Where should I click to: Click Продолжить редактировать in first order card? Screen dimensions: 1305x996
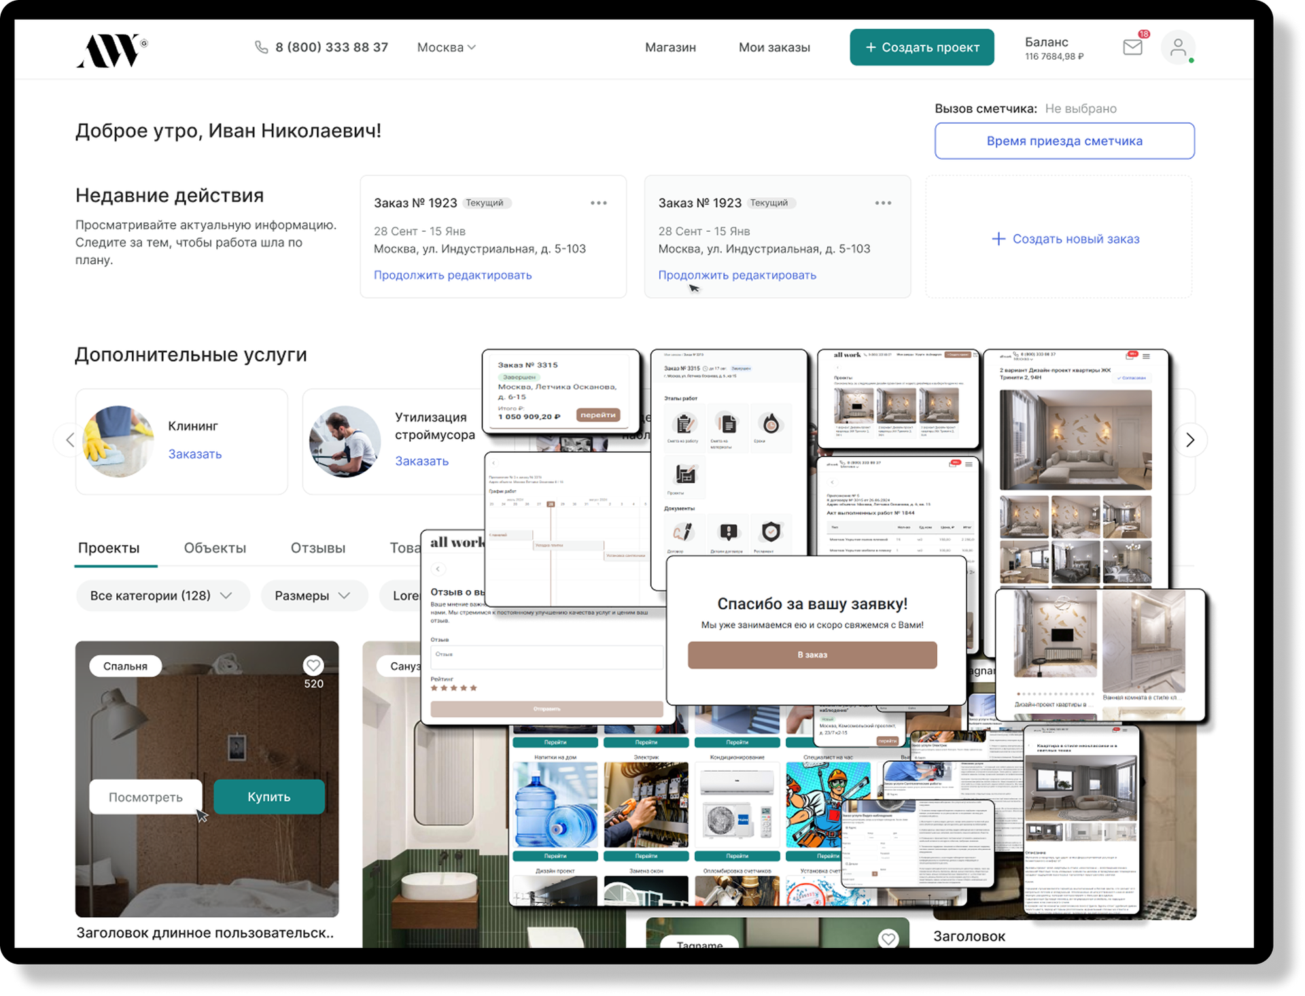point(453,275)
